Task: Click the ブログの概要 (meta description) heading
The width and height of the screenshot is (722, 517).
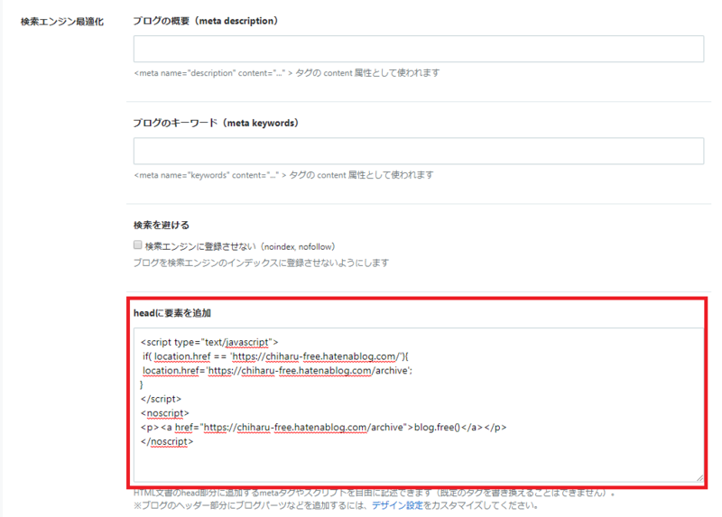Action: click(206, 21)
